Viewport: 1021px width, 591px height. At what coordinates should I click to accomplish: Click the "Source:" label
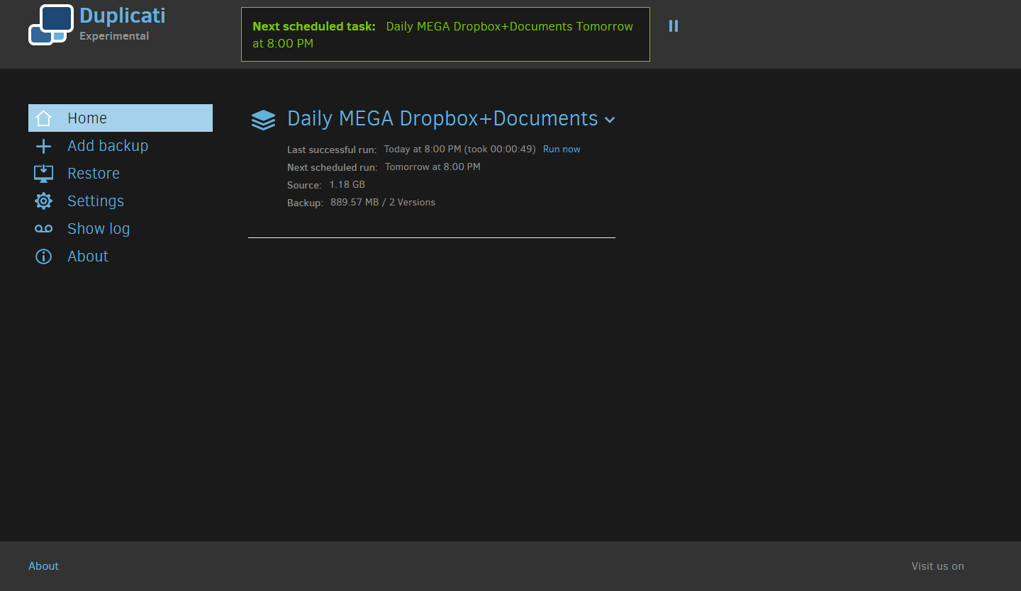(x=304, y=186)
